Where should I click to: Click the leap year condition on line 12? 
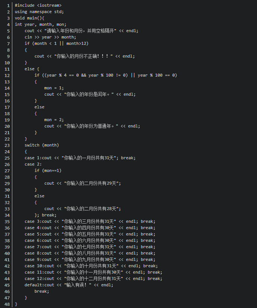(x=106, y=75)
